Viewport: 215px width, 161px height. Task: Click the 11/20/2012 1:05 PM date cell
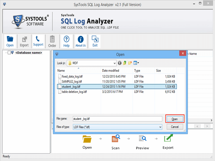(114, 82)
